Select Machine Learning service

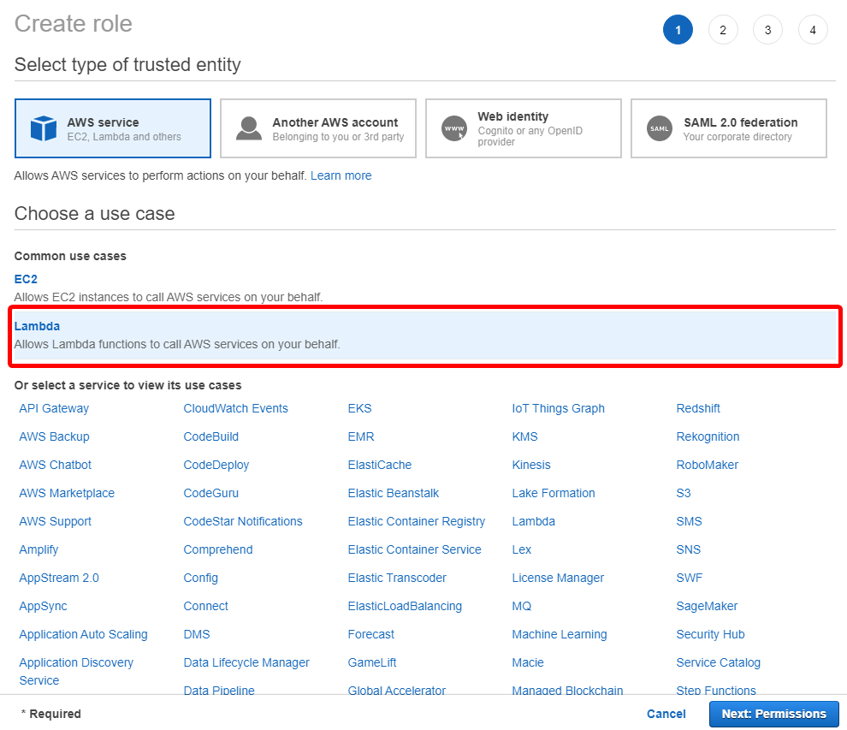[x=559, y=634]
